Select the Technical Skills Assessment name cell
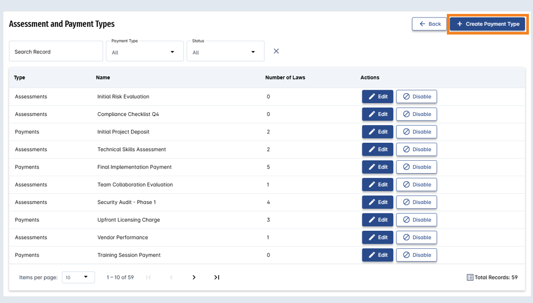This screenshot has width=533, height=303. tap(131, 149)
